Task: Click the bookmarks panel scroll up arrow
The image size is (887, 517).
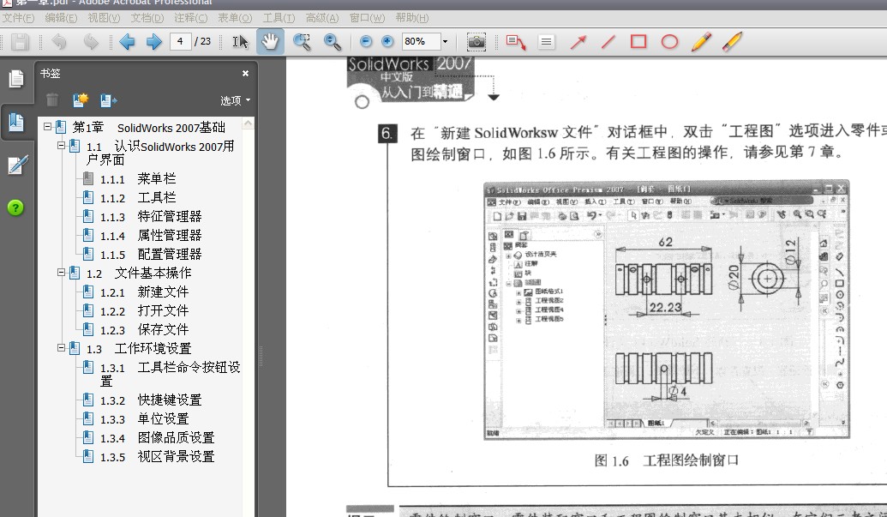Action: pyautogui.click(x=248, y=123)
